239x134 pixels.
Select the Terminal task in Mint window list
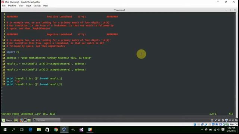coord(46,120)
